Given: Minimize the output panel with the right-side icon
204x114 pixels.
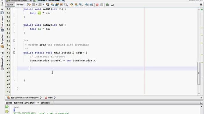Looking at the screenshot, I should (x=201, y=103).
